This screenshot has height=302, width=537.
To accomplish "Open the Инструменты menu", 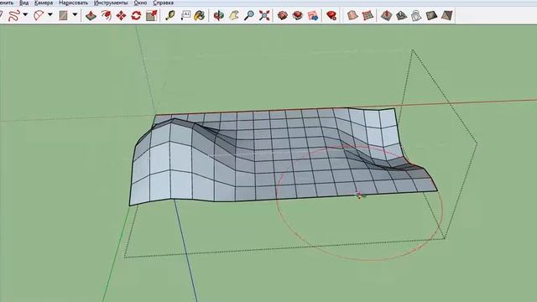I will pos(111,3).
